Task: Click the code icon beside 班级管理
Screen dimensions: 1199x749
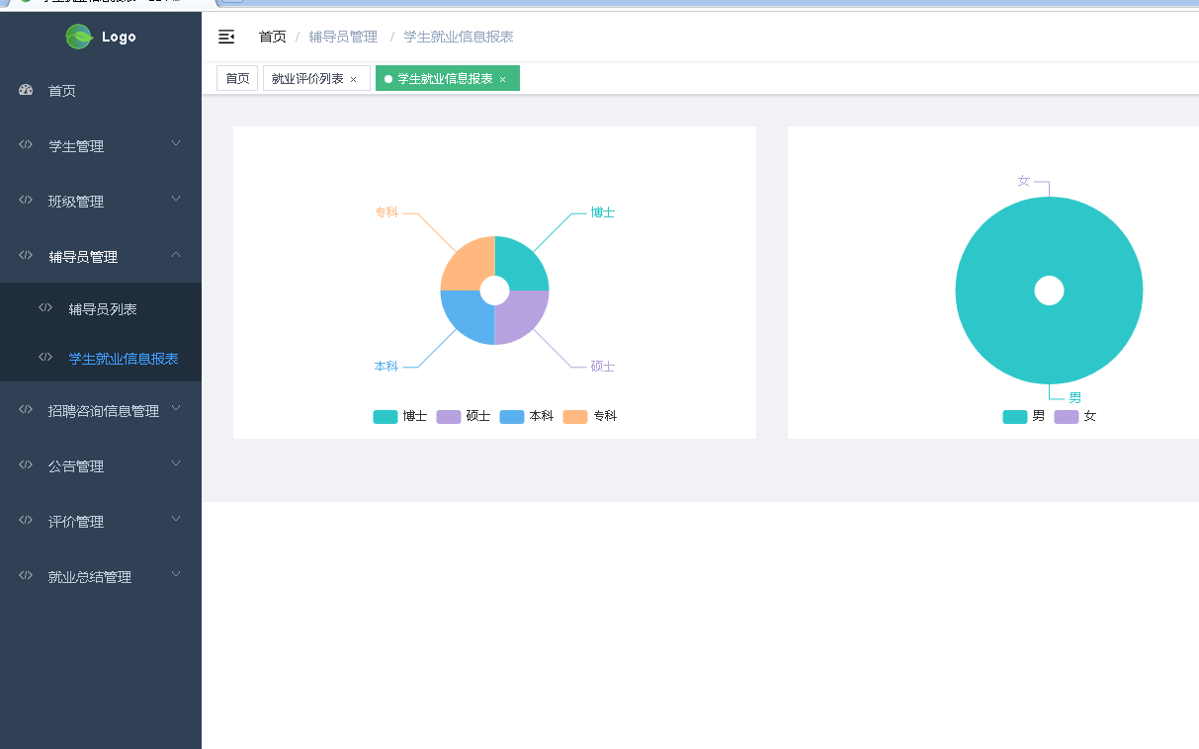Action: [x=26, y=200]
